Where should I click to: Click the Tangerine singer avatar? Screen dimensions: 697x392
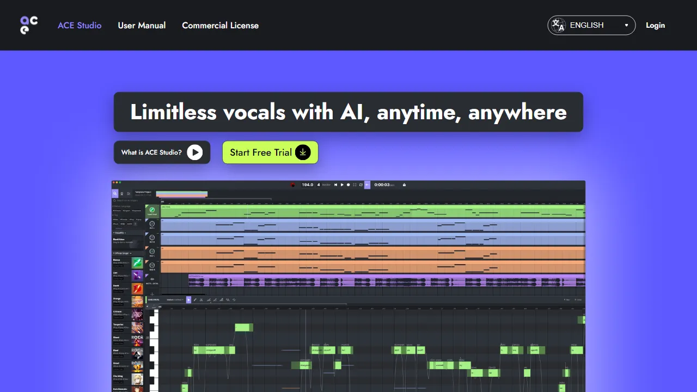(x=137, y=327)
